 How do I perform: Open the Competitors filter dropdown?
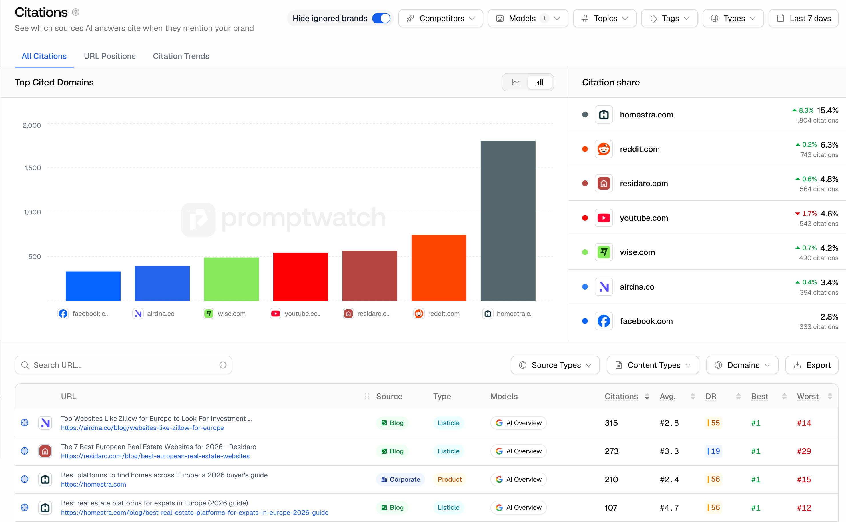440,18
